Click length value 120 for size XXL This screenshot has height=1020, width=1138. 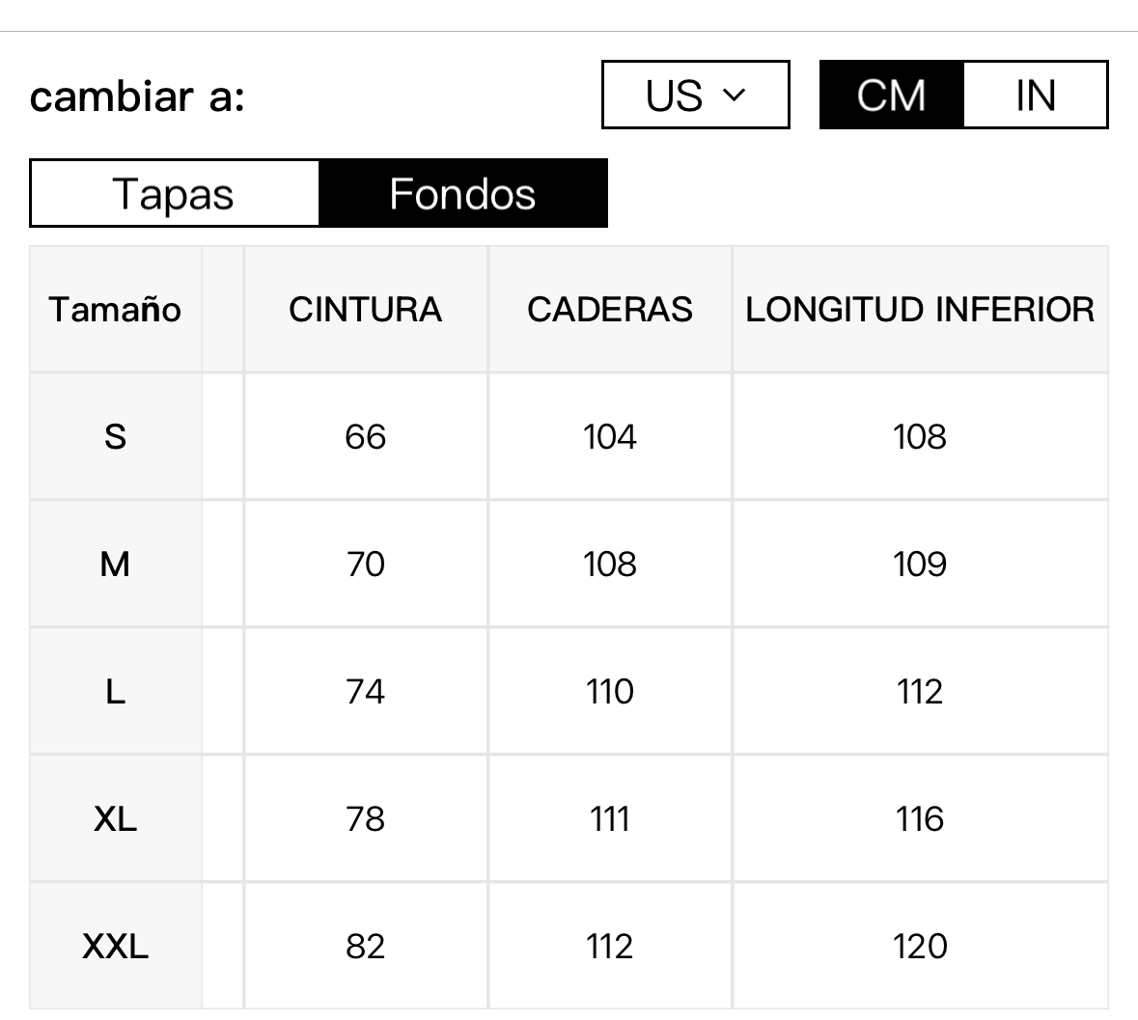920,946
